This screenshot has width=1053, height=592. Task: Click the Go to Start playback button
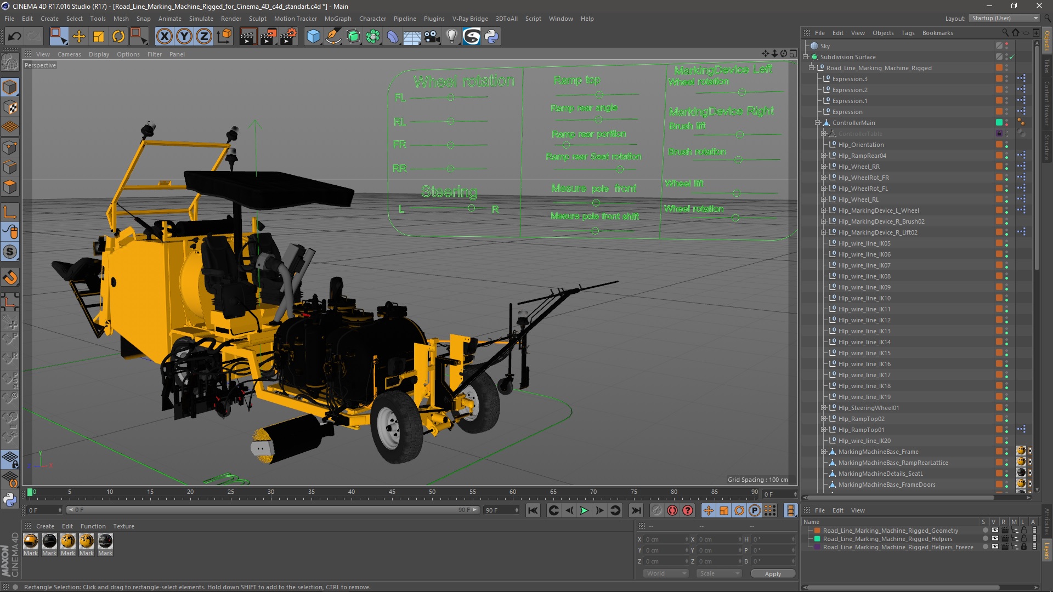point(533,510)
